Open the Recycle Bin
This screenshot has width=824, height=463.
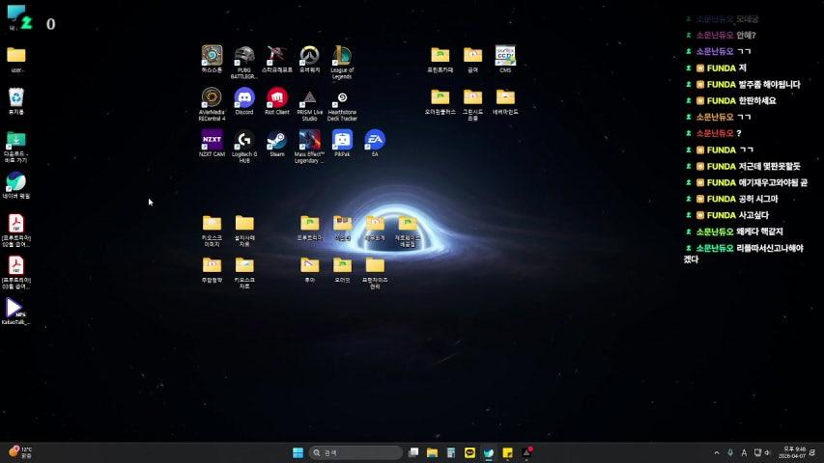click(x=16, y=97)
